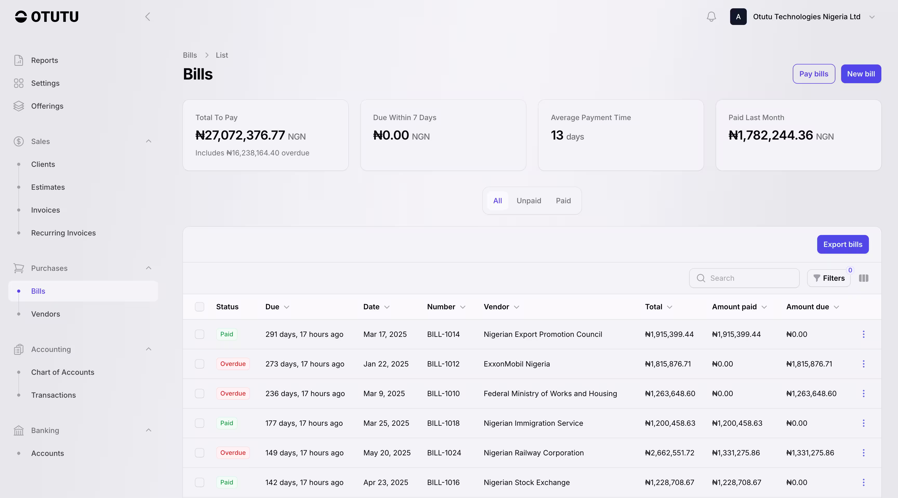Image resolution: width=898 pixels, height=498 pixels.
Task: Check the select-all bills checkbox in the header
Action: tap(199, 306)
